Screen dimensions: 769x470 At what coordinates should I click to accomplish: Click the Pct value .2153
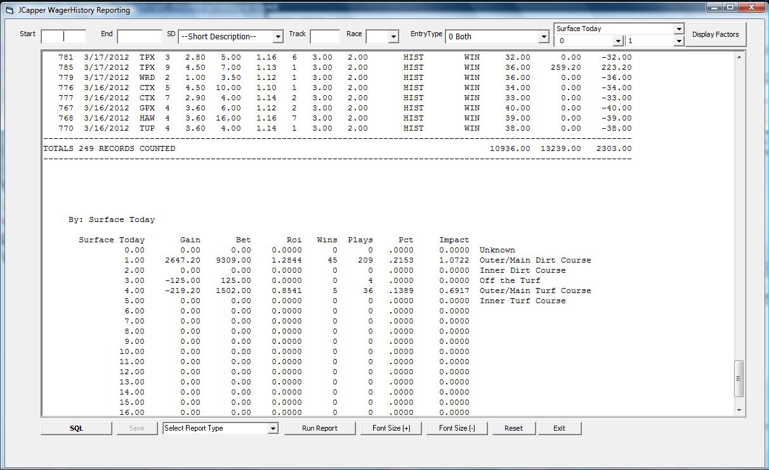[401, 260]
